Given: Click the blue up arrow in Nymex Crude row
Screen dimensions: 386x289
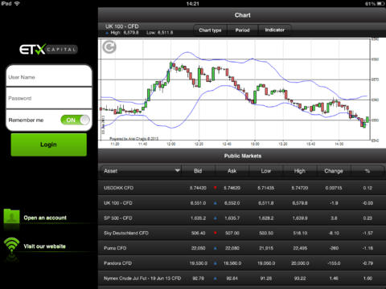Looking at the screenshot, I should pyautogui.click(x=215, y=279).
